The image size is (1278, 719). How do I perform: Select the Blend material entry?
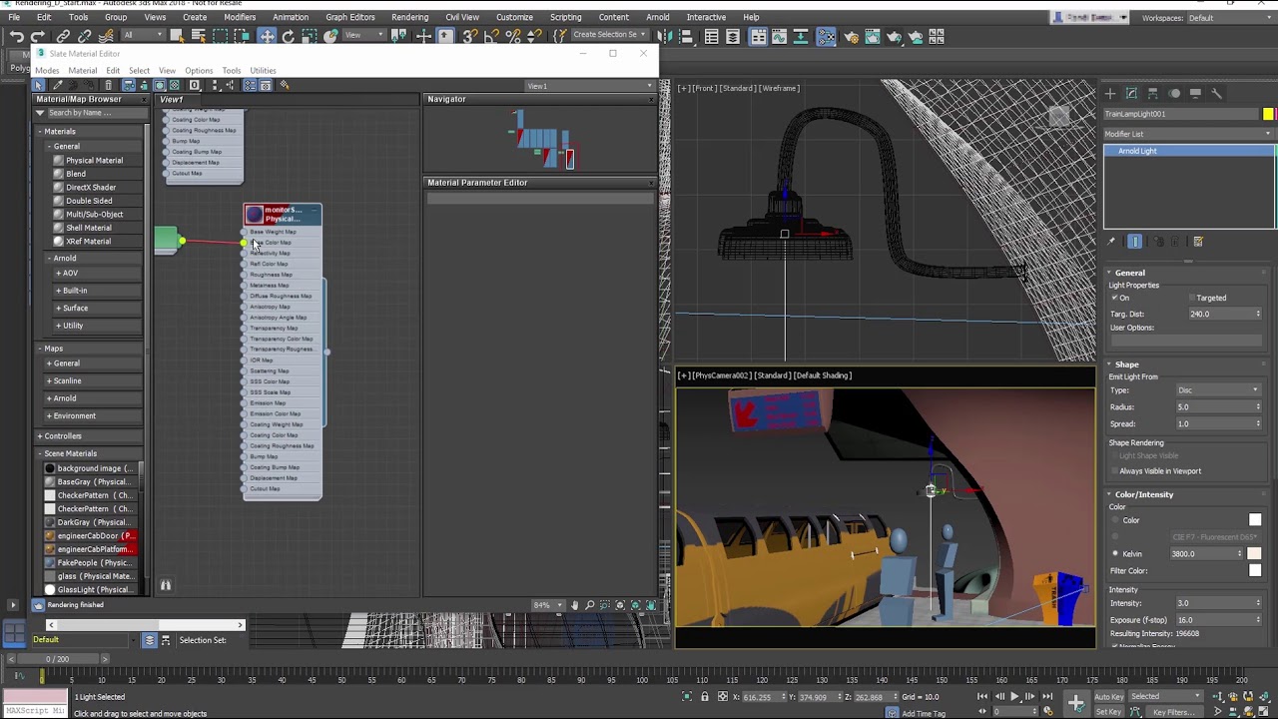click(76, 174)
